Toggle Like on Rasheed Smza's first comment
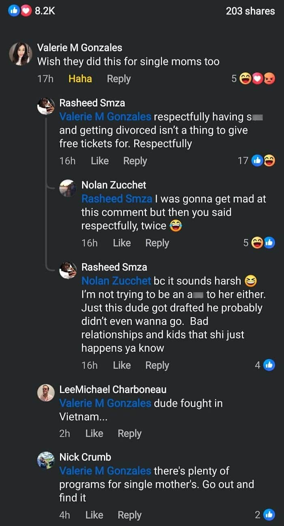 [x=100, y=160]
